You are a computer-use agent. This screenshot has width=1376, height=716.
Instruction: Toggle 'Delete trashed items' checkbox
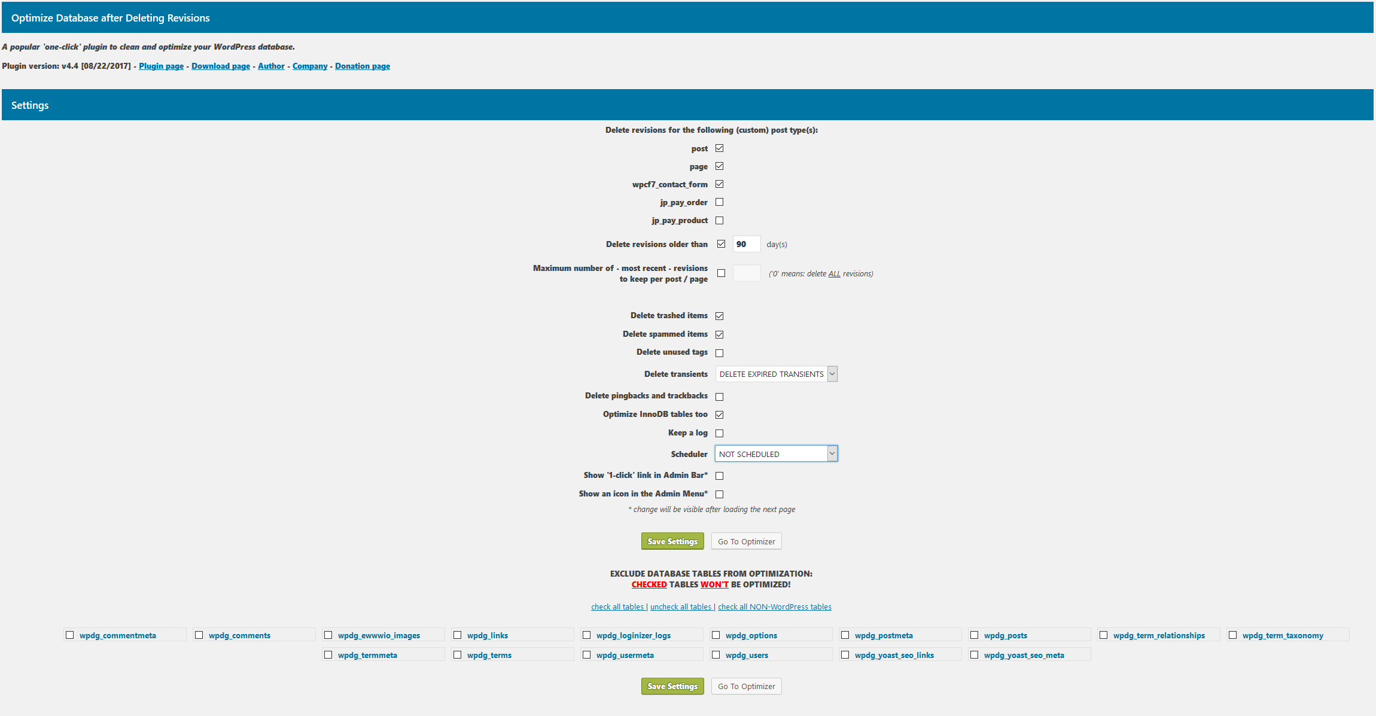(x=719, y=316)
